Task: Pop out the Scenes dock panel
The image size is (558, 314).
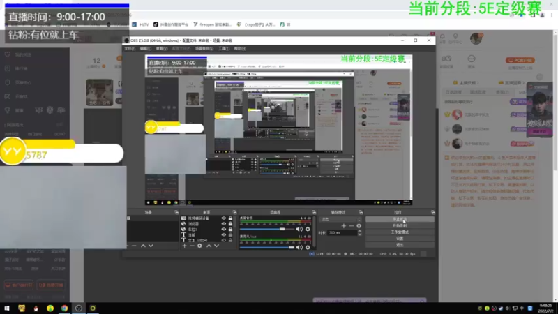Action: click(176, 212)
